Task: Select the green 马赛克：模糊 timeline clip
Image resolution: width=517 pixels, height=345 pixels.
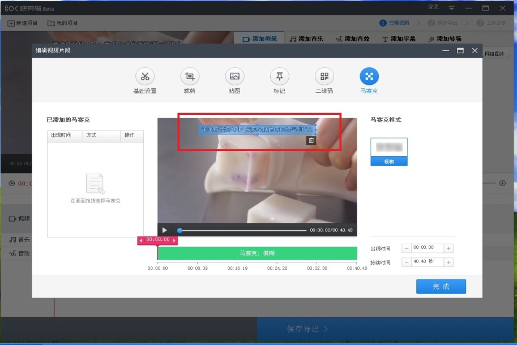Action: point(257,253)
